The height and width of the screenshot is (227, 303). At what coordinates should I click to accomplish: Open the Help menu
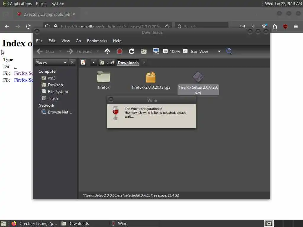click(117, 41)
